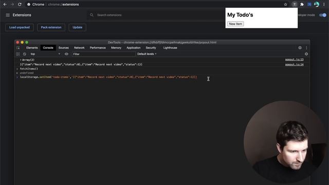
Task: Click the Pack extension button
Action: pos(51,27)
